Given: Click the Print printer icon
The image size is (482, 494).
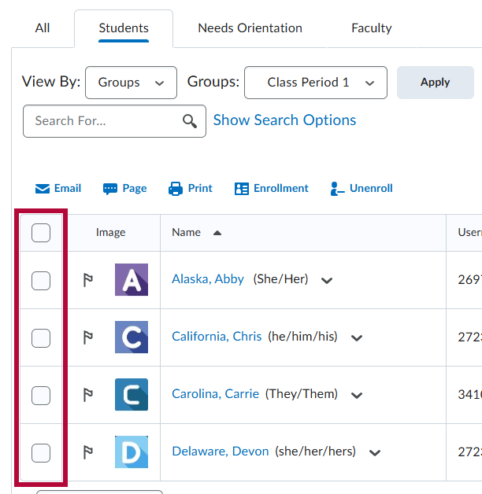Looking at the screenshot, I should [x=176, y=189].
